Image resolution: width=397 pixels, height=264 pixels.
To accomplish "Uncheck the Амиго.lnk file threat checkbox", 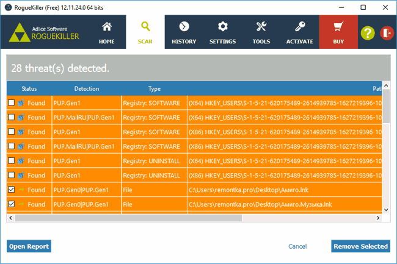I will tap(12, 190).
